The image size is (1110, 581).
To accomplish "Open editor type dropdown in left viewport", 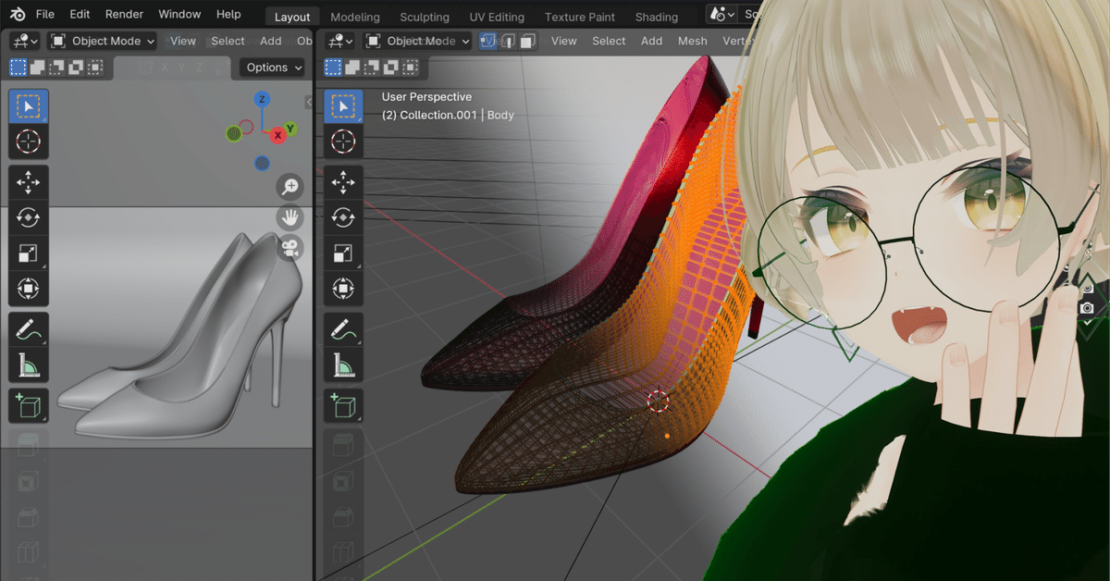I will point(25,41).
